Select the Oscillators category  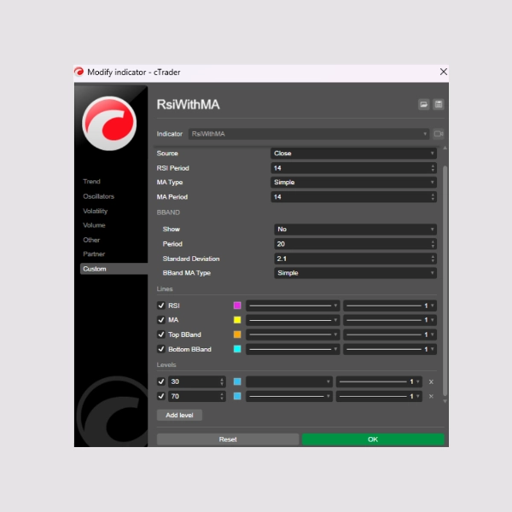click(x=98, y=196)
